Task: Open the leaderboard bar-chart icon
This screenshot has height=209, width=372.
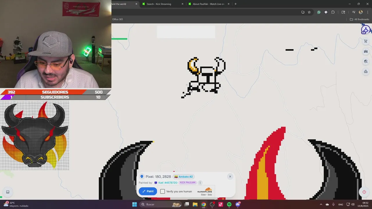Action: coord(366,71)
